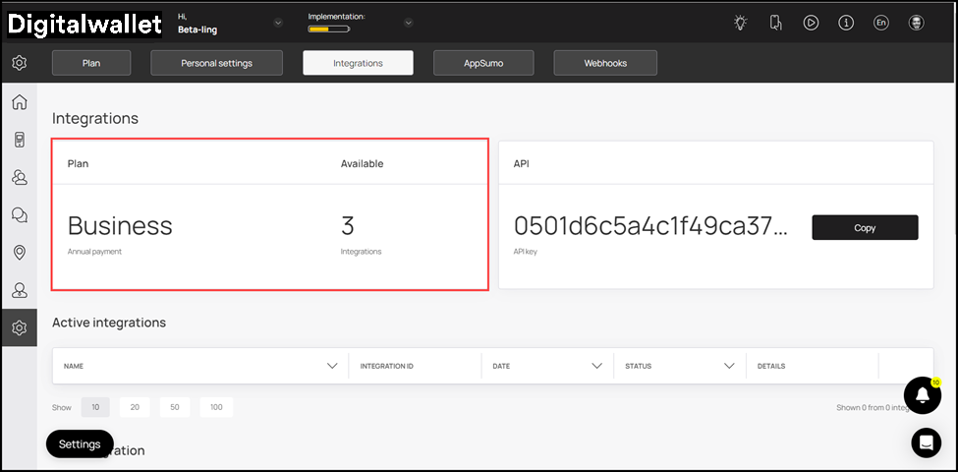Open the Home icon in sidebar
Image resolution: width=958 pixels, height=472 pixels.
[19, 102]
